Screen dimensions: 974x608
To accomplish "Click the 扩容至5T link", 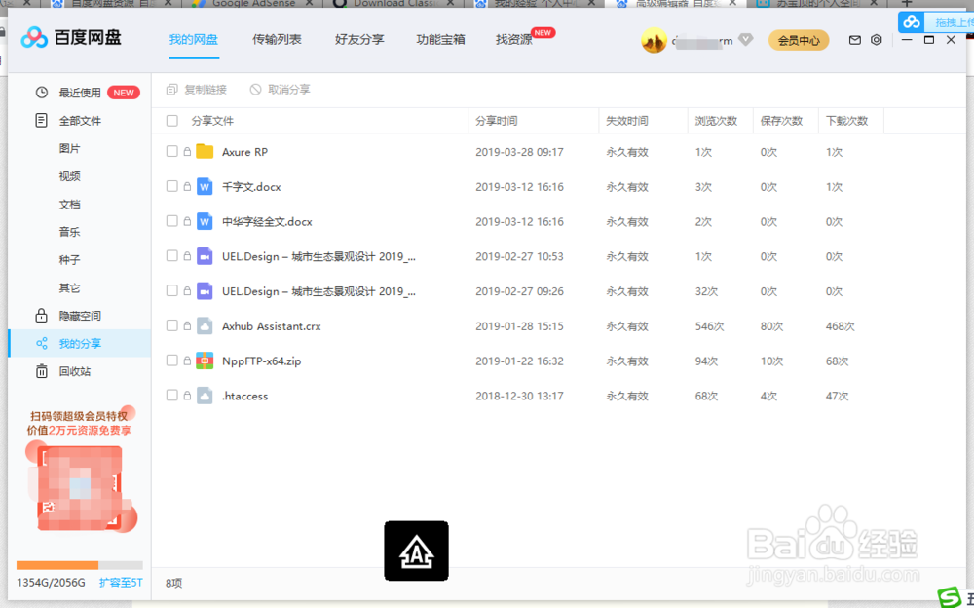I will pos(121,583).
